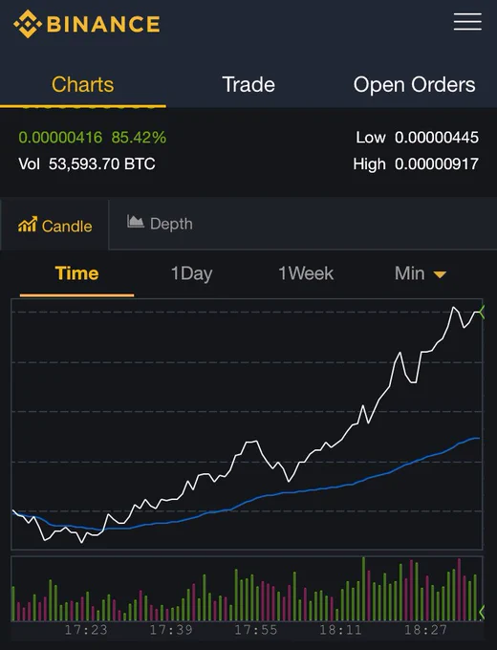Choose the 1Day interval
The height and width of the screenshot is (650, 497).
191,273
